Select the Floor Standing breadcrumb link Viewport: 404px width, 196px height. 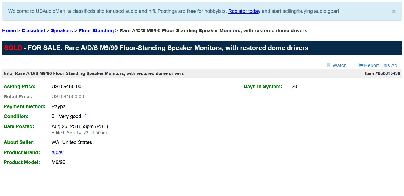(x=96, y=31)
